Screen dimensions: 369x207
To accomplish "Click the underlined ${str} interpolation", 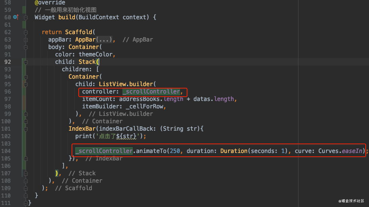I will click(x=126, y=136).
